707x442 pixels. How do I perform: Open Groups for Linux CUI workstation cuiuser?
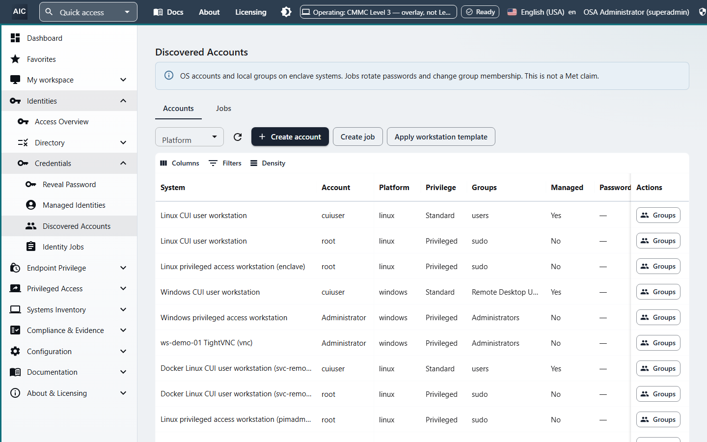(658, 215)
